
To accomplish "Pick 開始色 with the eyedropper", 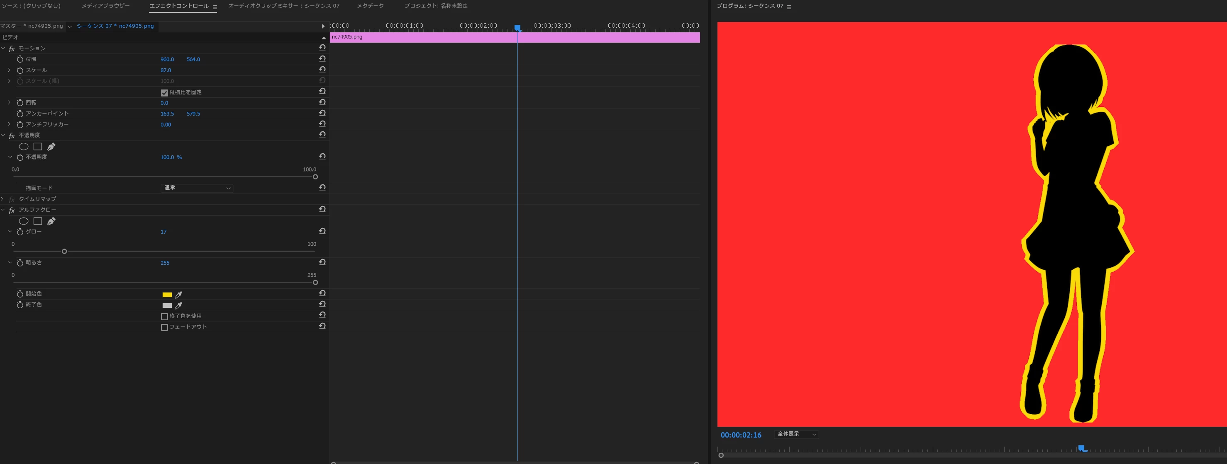I will point(178,295).
